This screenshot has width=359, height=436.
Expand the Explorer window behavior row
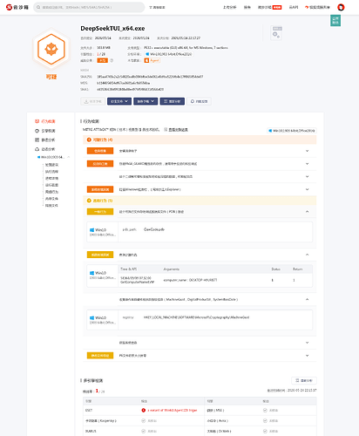307,189
